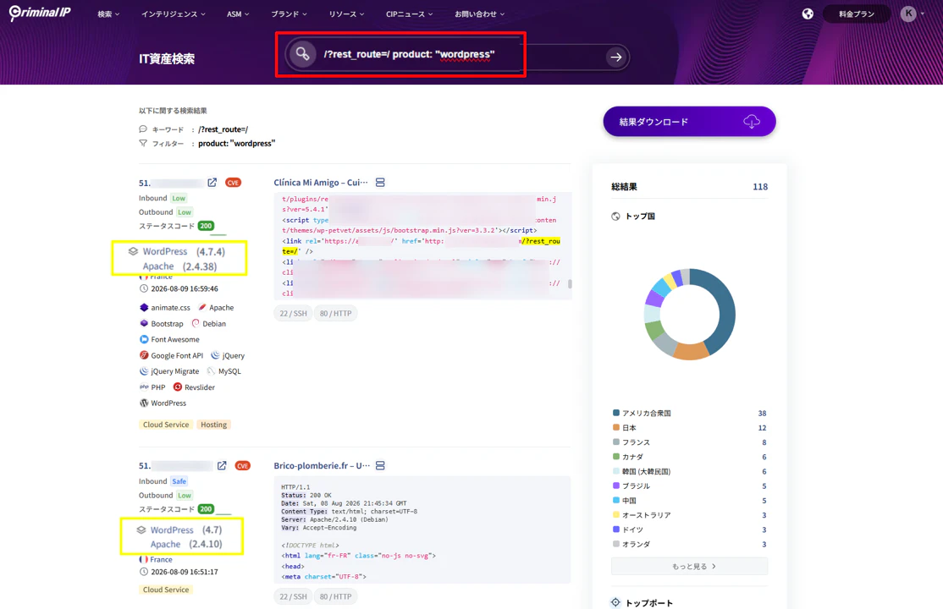Click the jQuery technology icon
This screenshot has width=943, height=609.
tap(215, 355)
